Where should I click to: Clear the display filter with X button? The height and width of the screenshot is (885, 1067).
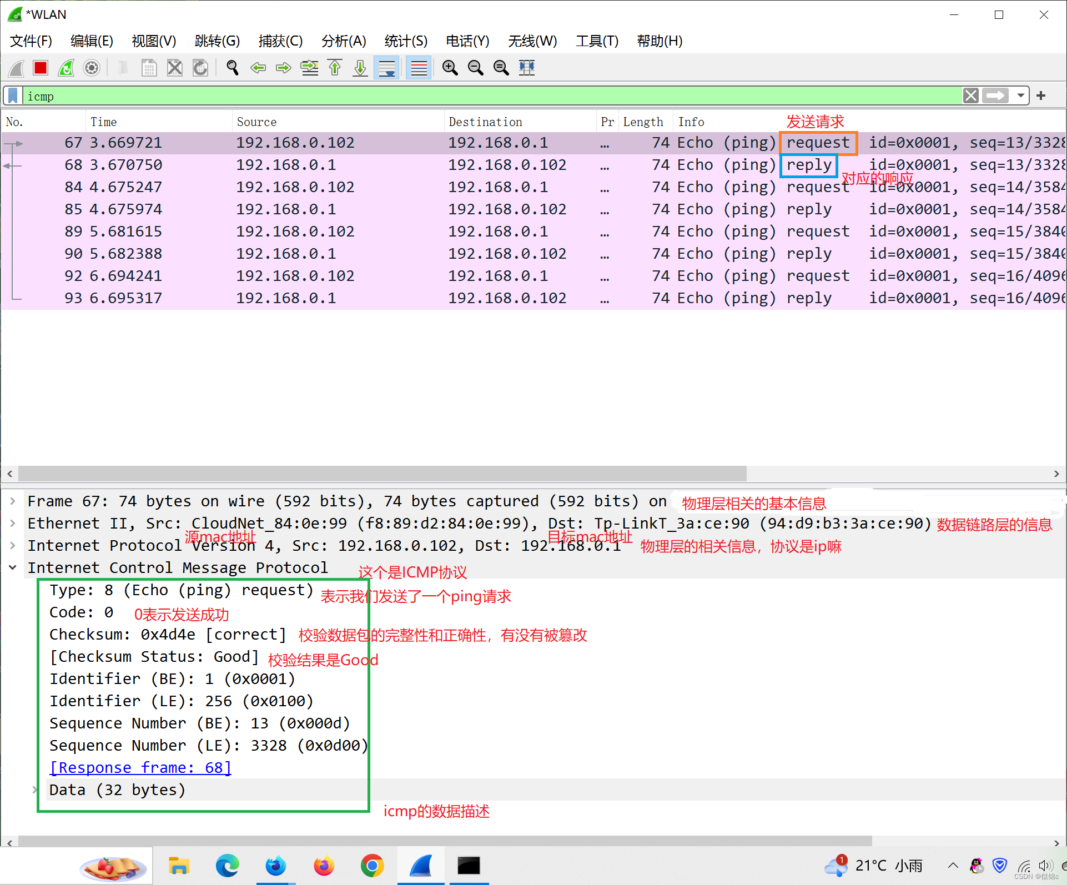pyautogui.click(x=970, y=95)
